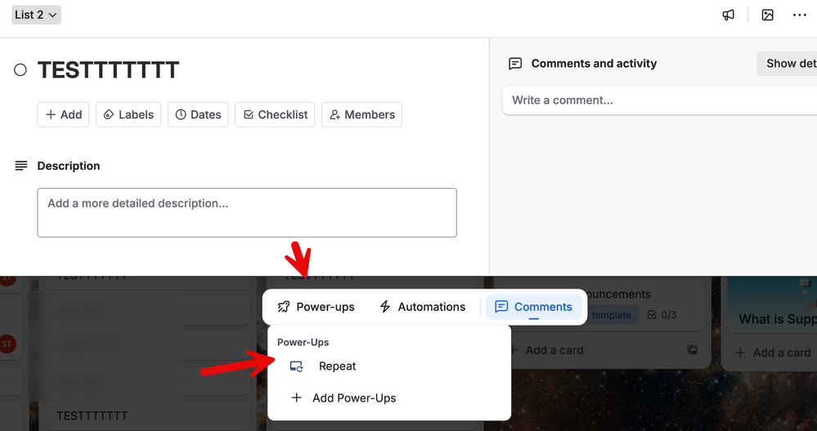Click the Write a comment field
This screenshot has width=817, height=431.
pos(660,100)
